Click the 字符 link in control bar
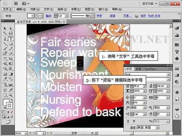The width and height of the screenshot is (182, 136). 99,16
